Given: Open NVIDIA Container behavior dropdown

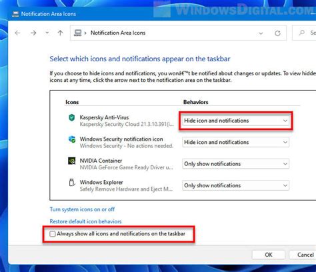Looking at the screenshot, I should pyautogui.click(x=235, y=164).
